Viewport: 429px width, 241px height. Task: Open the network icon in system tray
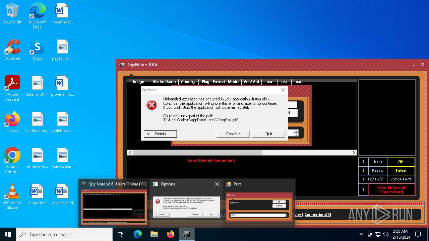tap(378, 234)
